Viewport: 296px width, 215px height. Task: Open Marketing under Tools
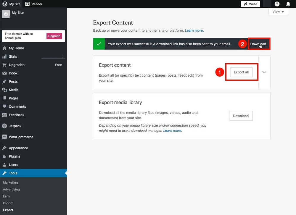(x=10, y=182)
